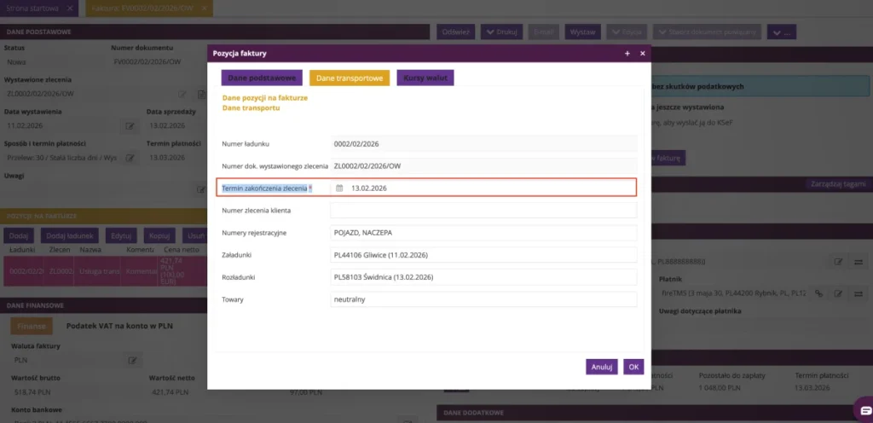Viewport: 873px width, 423px height.
Task: Click edit icon in the Płatnik fireTMS row
Action: (838, 293)
